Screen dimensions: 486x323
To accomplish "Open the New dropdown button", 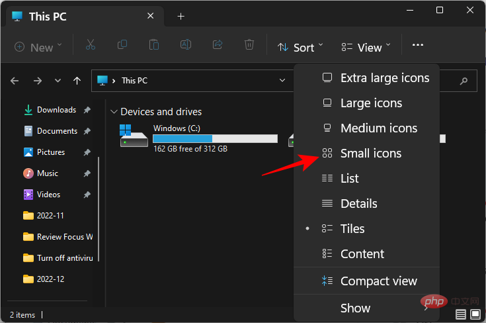I will click(x=38, y=47).
